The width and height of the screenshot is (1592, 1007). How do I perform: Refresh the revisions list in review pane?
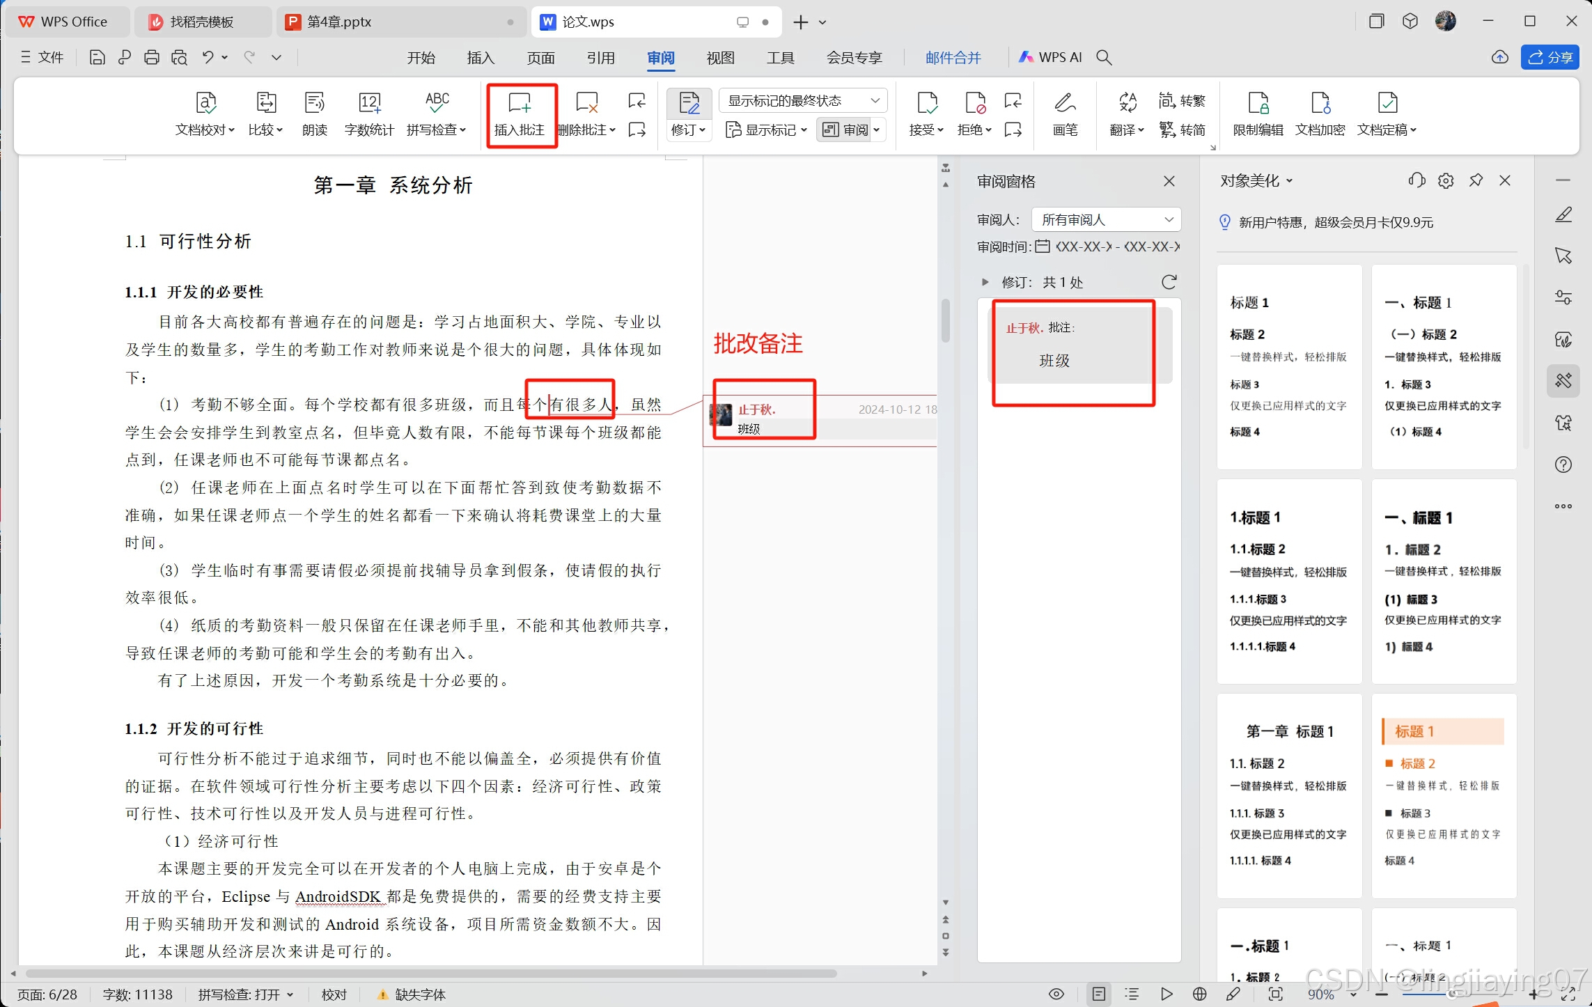tap(1169, 282)
